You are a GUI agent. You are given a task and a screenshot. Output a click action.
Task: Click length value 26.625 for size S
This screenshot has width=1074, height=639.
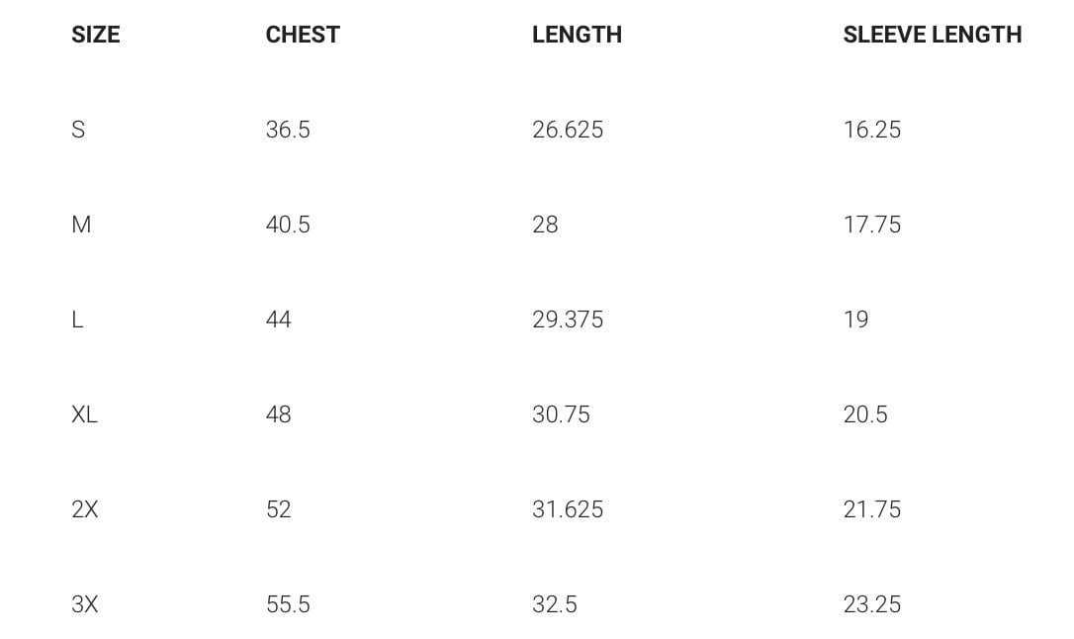pos(568,130)
